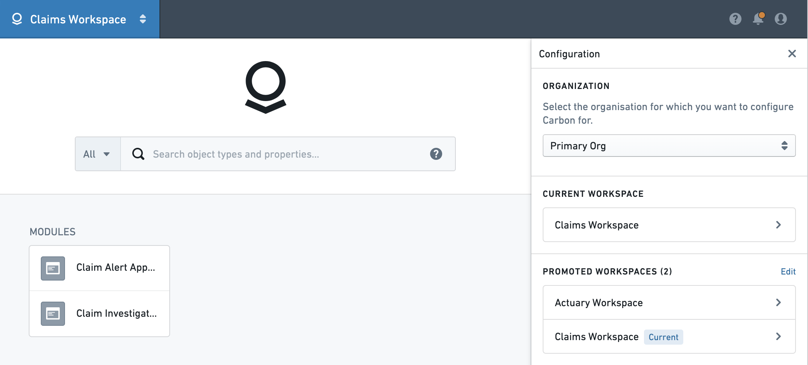
Task: Click the search help question icon
Action: [436, 154]
